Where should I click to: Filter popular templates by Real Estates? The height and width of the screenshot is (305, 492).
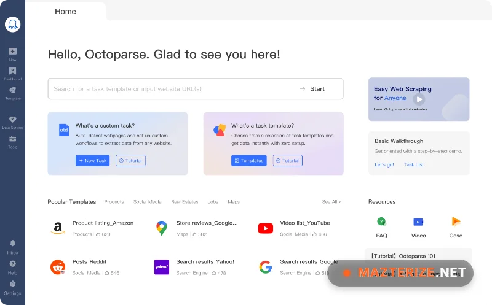(x=184, y=202)
